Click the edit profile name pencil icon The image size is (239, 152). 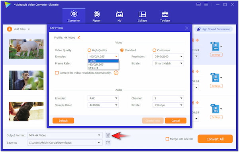[78, 37]
